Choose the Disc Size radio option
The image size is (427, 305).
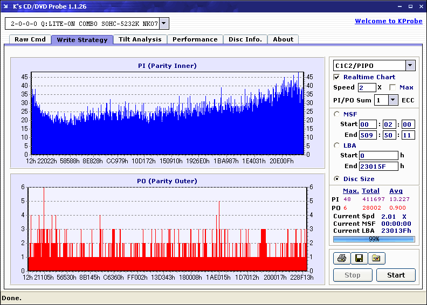337,179
